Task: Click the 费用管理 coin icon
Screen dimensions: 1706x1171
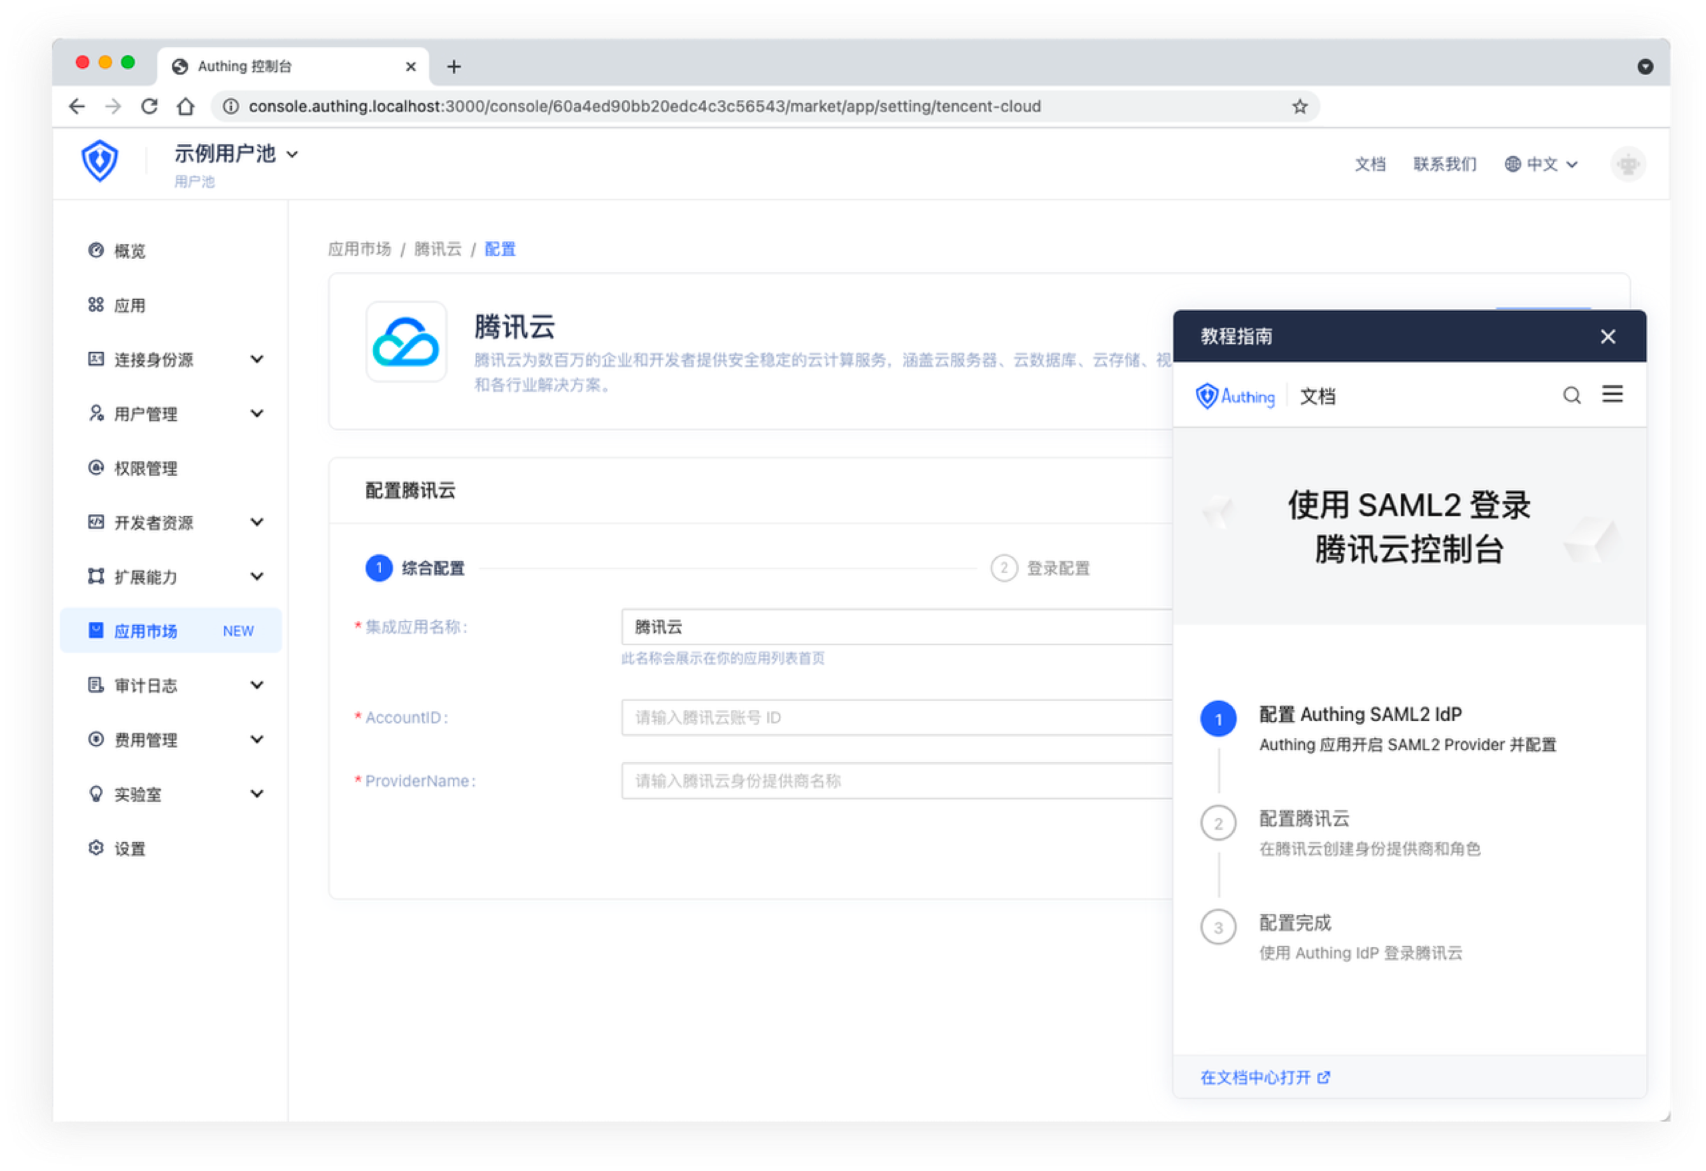Action: 96,739
